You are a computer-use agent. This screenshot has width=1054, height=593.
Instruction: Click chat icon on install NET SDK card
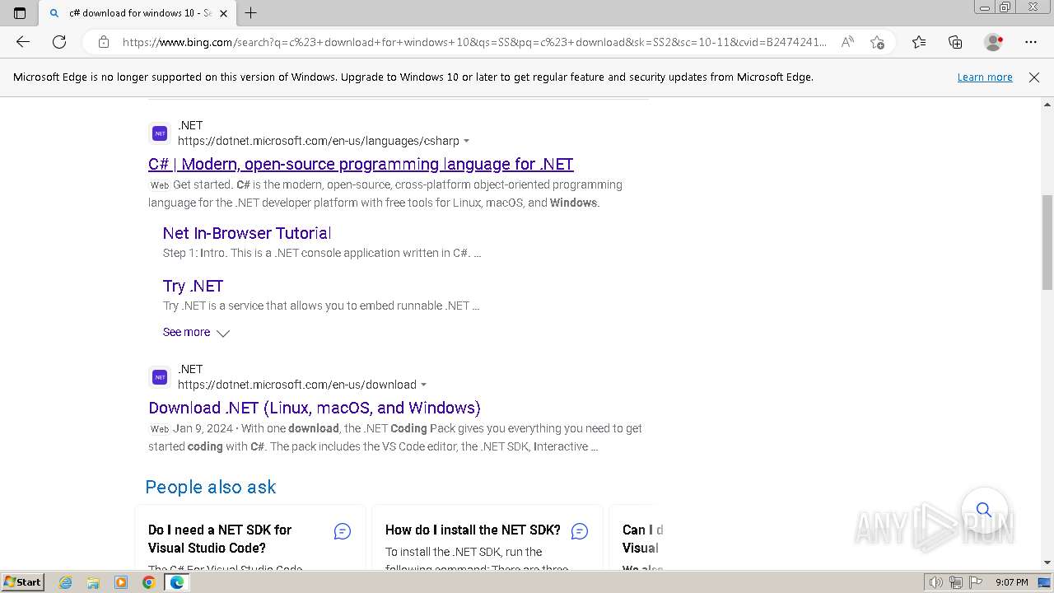tap(580, 531)
